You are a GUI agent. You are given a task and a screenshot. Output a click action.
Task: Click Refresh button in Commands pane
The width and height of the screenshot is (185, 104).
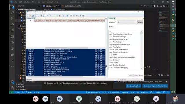(140, 22)
